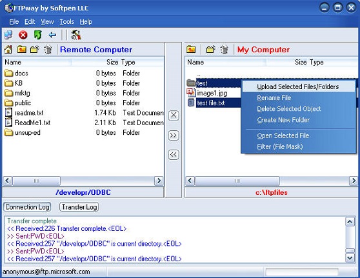Choose Delete Selected Object
The width and height of the screenshot is (360, 278).
(x=299, y=109)
